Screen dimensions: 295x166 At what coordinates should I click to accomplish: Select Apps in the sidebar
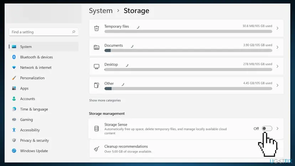point(44,88)
